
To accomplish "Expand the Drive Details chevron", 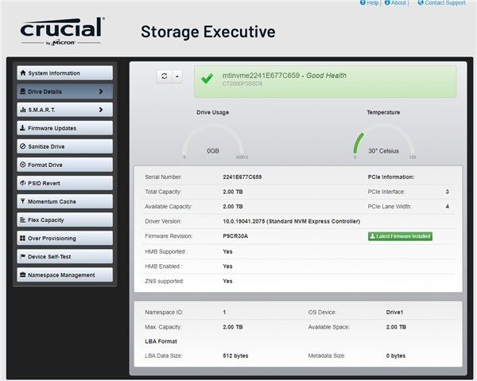I will (x=101, y=91).
